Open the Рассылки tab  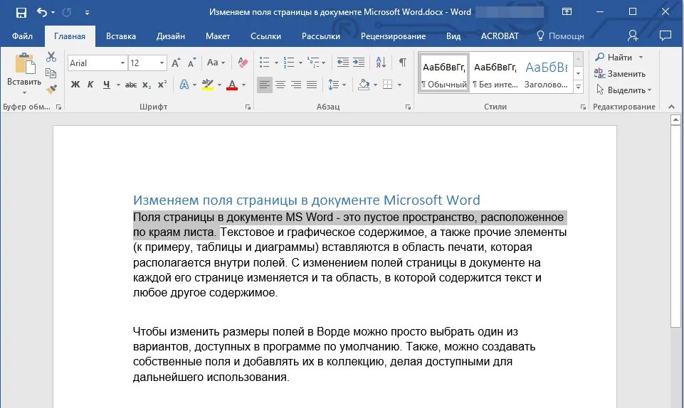(320, 36)
